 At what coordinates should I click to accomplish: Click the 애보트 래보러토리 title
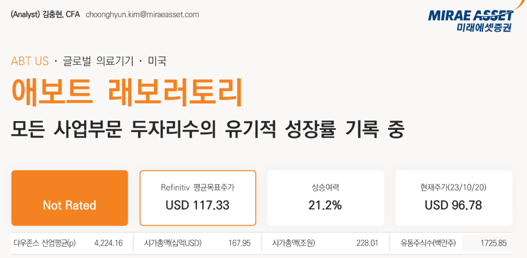click(x=127, y=93)
